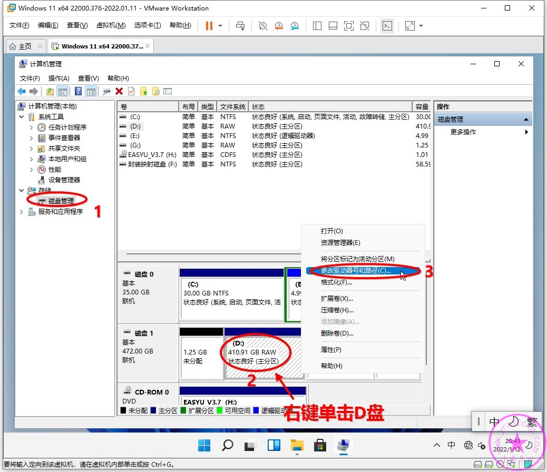Click the send Ctrl+Alt+Del icon in VMware toolbar
Viewport: 547px width, 472px height.
[x=240, y=26]
